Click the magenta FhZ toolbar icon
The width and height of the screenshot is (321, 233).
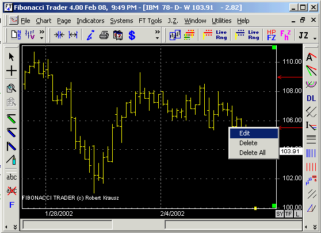[x=285, y=35]
